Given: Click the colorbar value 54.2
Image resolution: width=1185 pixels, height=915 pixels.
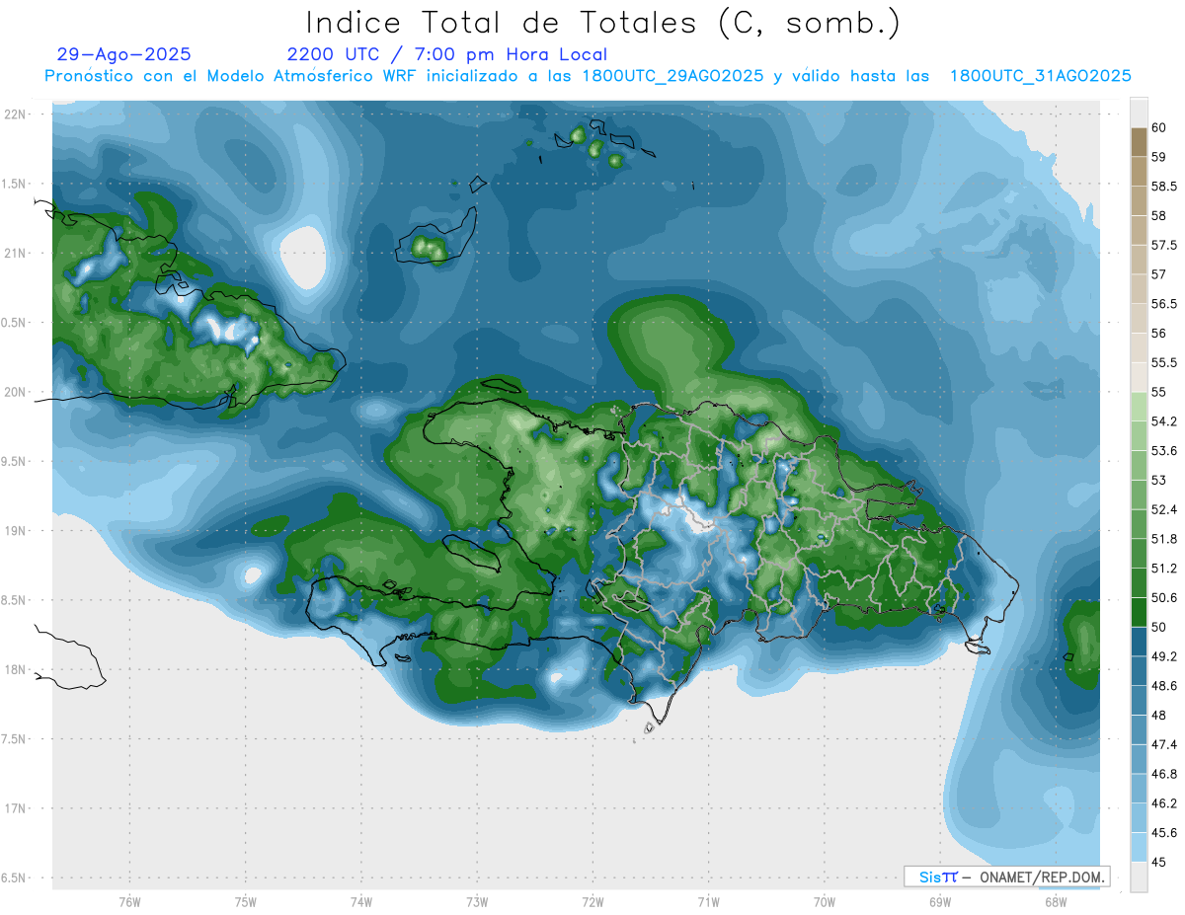Looking at the screenshot, I should 1164,421.
